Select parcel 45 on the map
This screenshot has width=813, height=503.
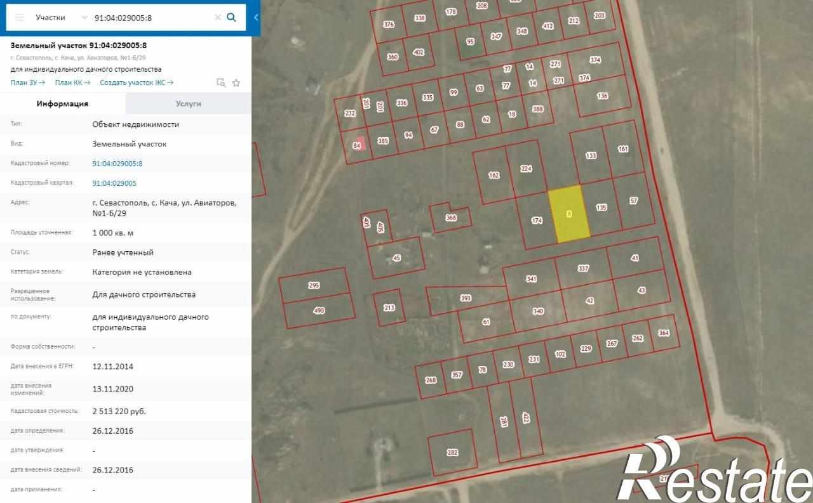[x=397, y=258]
